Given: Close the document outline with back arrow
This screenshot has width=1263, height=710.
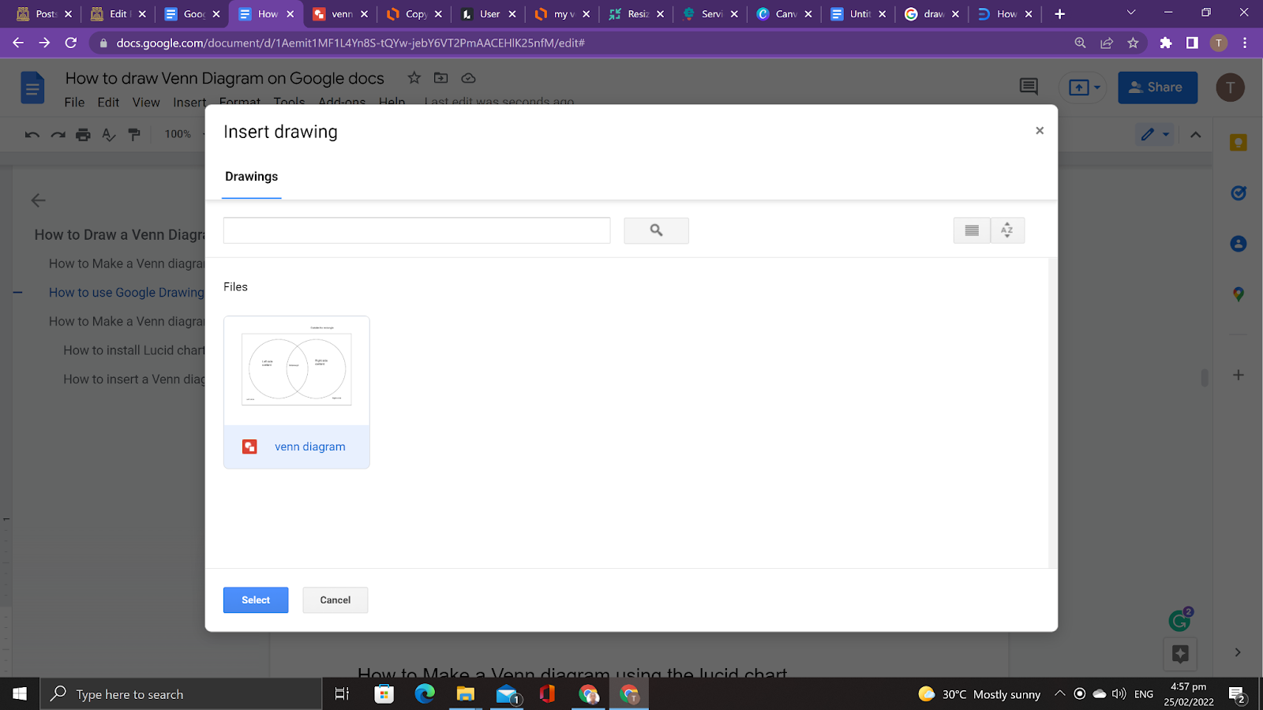Looking at the screenshot, I should coord(38,200).
